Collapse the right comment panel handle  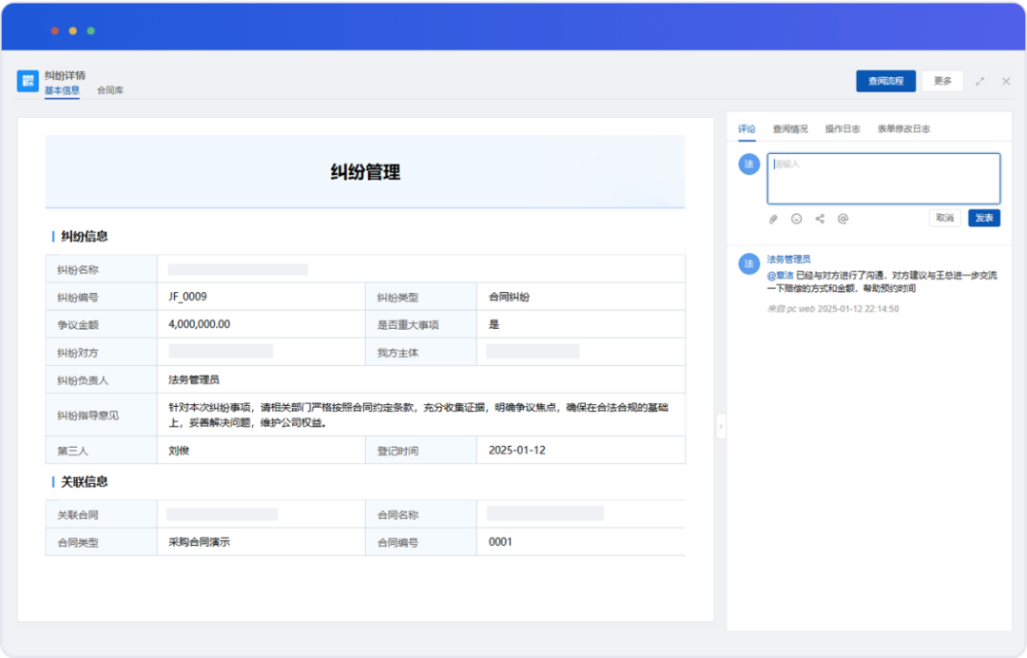(721, 426)
